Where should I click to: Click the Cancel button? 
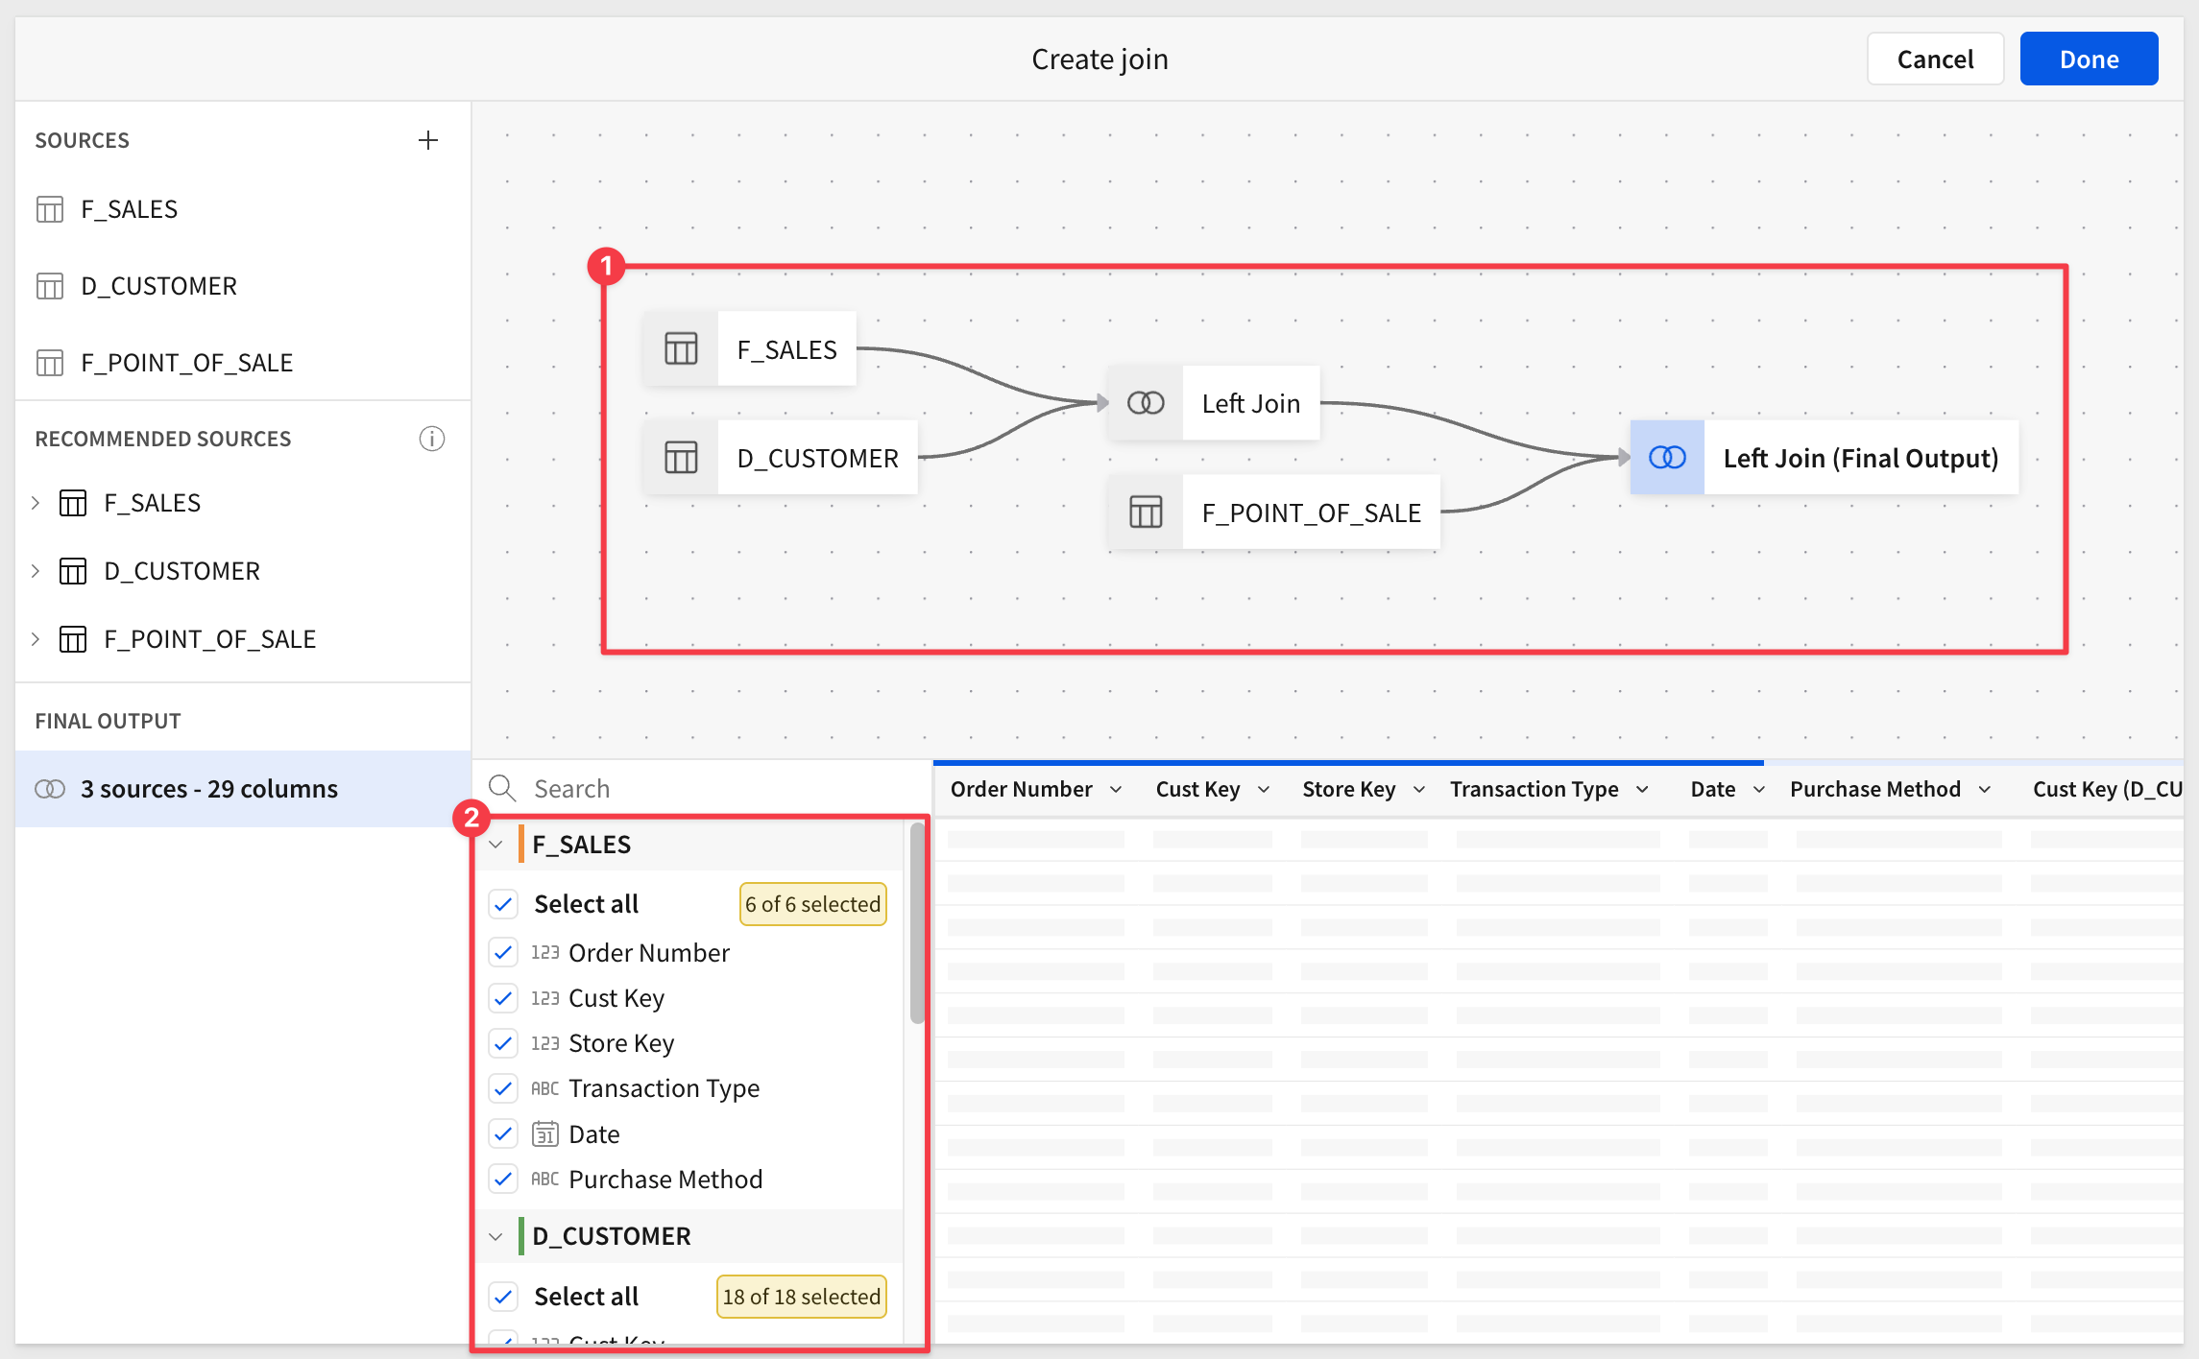click(x=1934, y=60)
